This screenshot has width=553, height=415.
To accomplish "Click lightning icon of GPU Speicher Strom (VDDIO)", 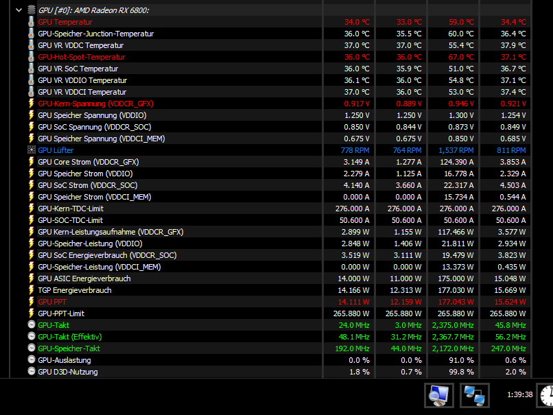I will click(31, 173).
